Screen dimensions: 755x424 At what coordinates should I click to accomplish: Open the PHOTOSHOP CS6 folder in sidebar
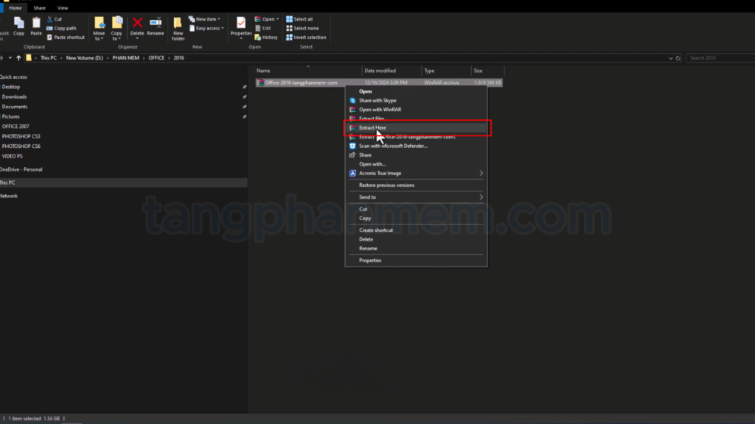[21, 146]
